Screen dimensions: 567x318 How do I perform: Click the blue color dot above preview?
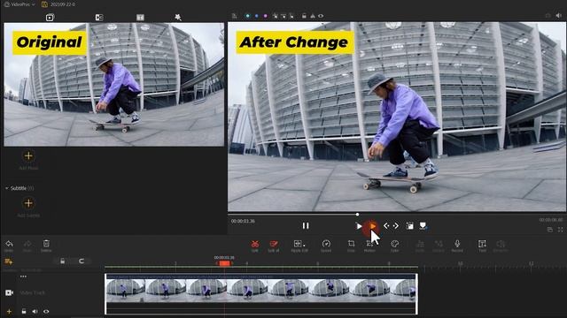pos(256,16)
